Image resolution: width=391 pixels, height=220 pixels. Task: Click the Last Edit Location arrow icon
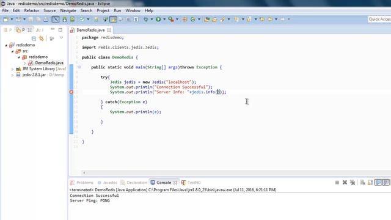click(262, 19)
